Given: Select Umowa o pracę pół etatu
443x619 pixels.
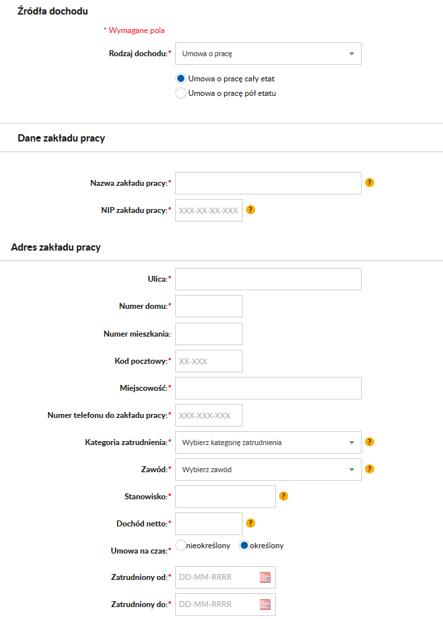Looking at the screenshot, I should click(x=181, y=93).
